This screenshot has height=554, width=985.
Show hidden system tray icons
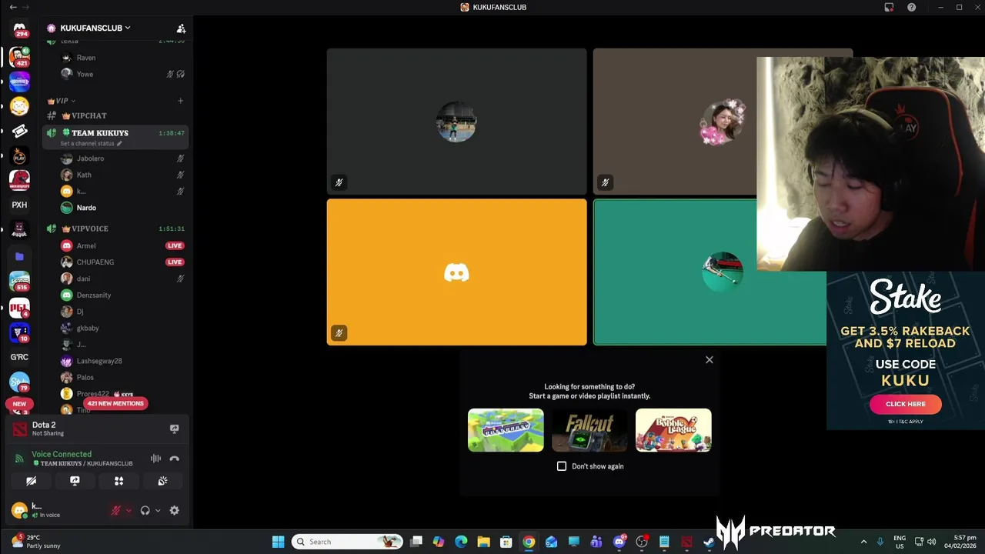[863, 542]
